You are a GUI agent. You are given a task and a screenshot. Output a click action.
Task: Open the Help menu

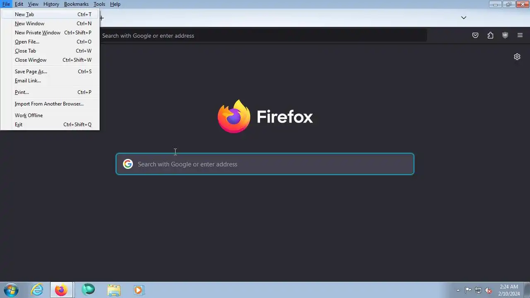(x=115, y=4)
